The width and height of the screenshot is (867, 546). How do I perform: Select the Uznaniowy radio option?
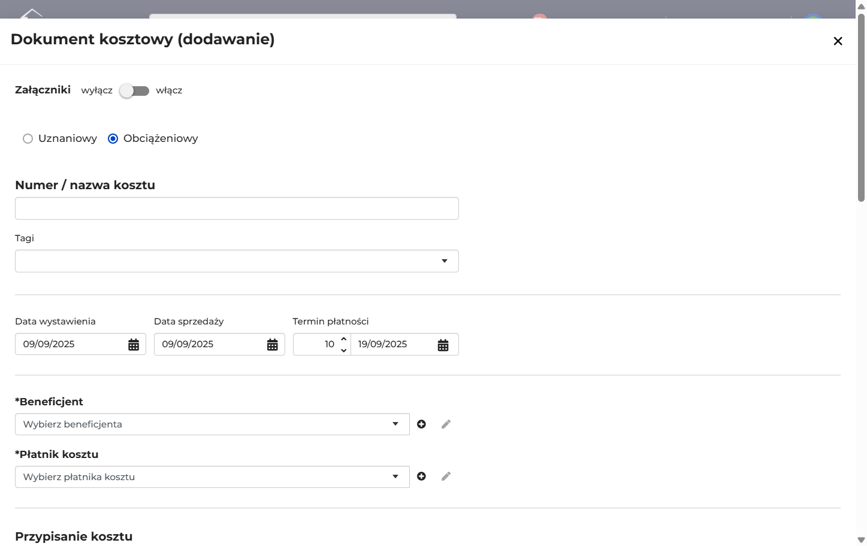(x=28, y=138)
